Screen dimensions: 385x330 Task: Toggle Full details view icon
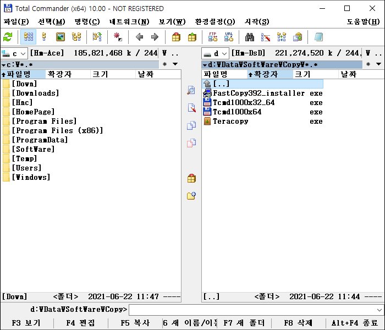click(x=44, y=37)
